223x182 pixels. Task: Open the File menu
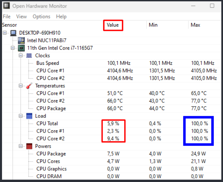click(7, 16)
